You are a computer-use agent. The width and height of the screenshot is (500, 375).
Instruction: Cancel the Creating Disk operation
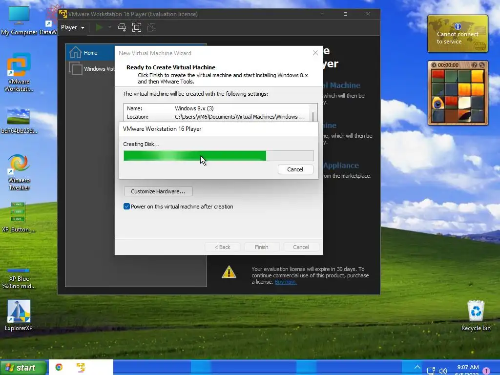pos(295,169)
